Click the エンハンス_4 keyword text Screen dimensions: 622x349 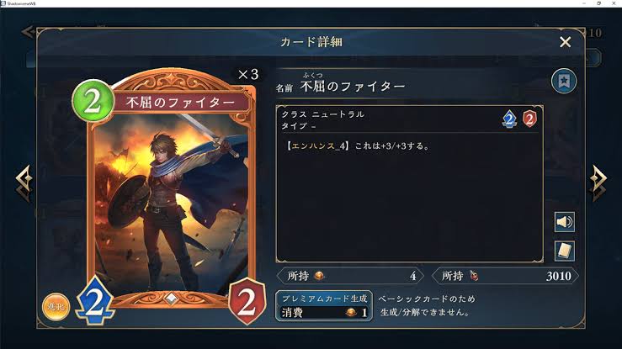[318, 145]
